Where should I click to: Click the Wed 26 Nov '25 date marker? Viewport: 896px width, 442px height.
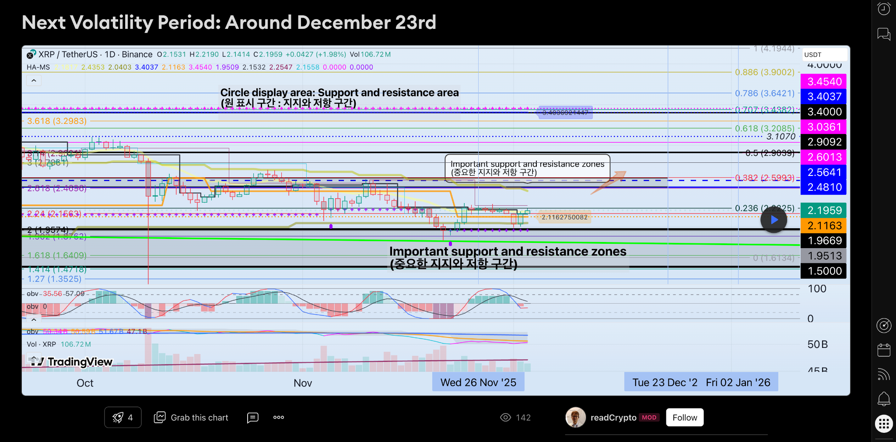click(478, 382)
